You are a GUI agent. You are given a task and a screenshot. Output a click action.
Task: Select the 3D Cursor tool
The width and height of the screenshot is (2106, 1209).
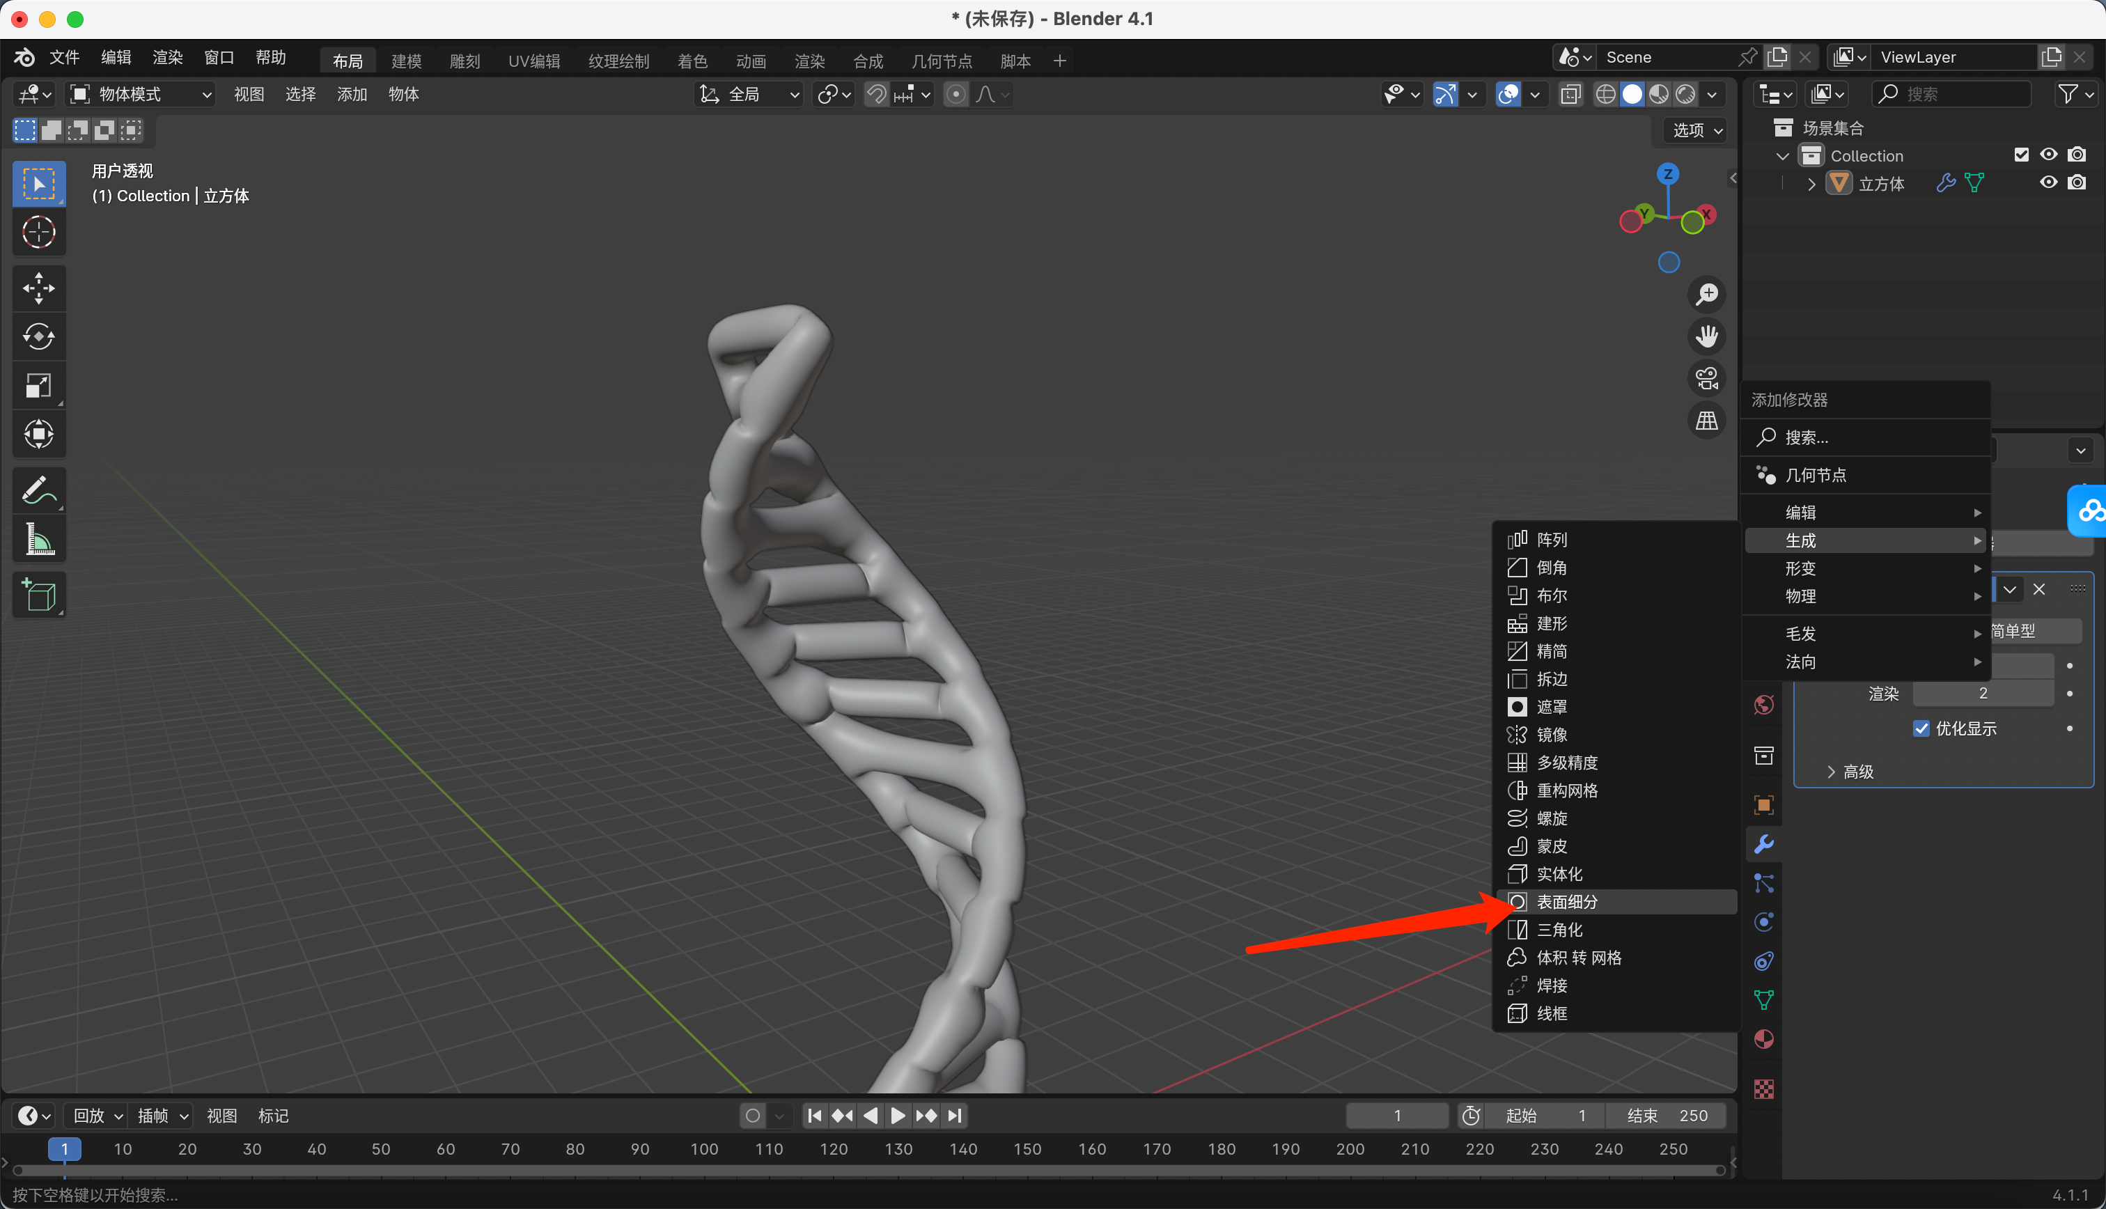point(38,233)
